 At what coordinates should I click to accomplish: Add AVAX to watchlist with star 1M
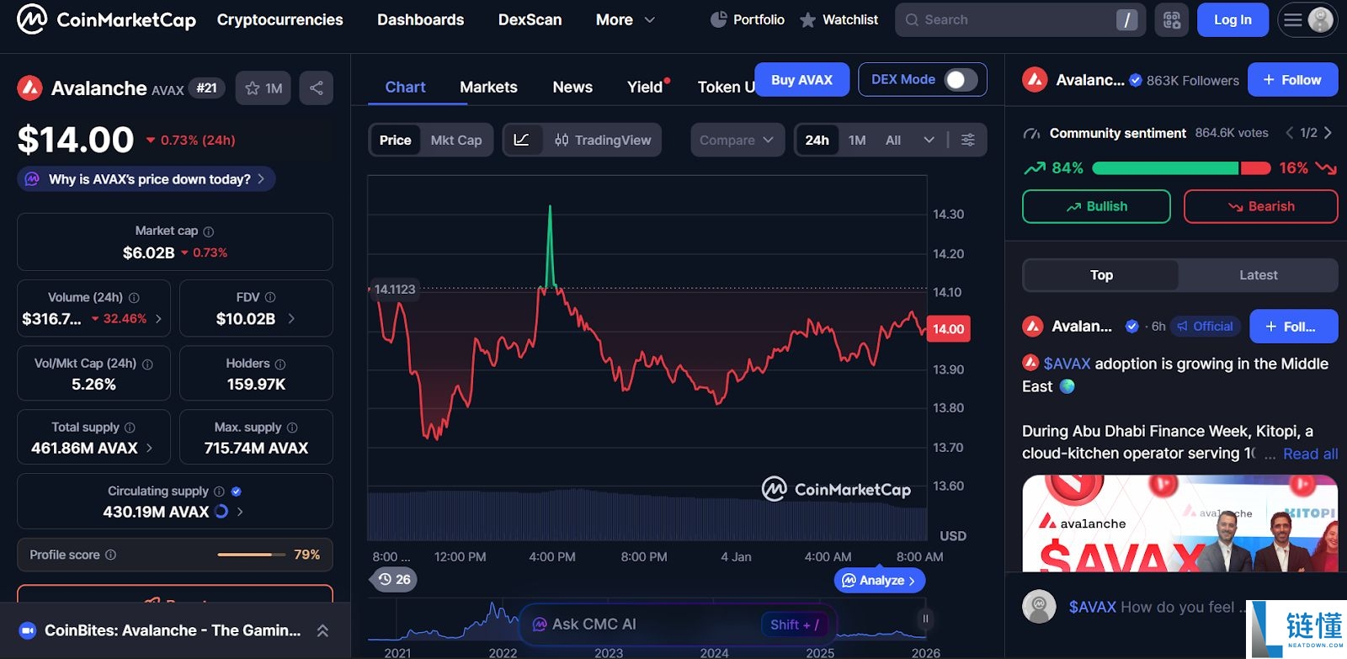[x=264, y=88]
